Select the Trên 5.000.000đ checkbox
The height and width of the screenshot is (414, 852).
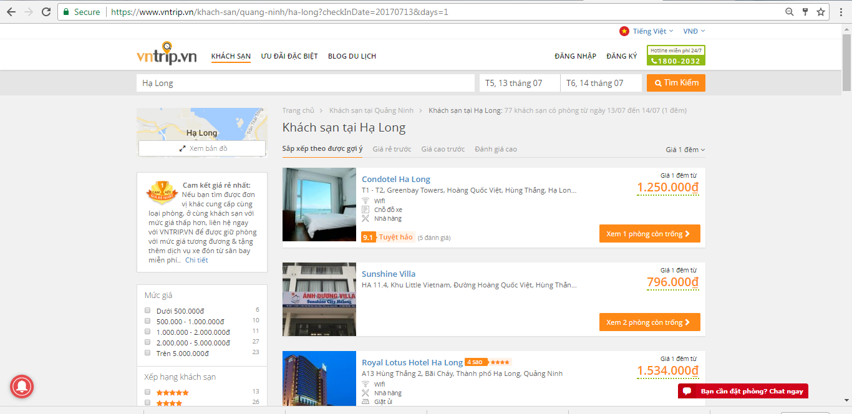[148, 353]
